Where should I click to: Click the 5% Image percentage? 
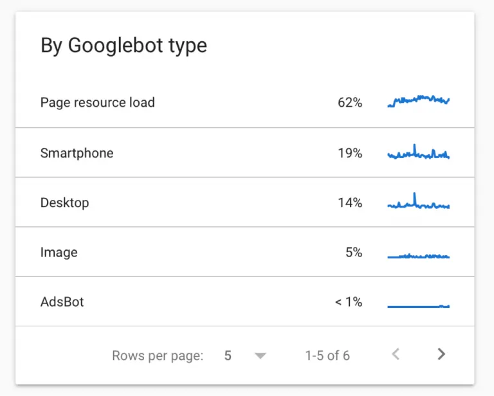pos(354,252)
